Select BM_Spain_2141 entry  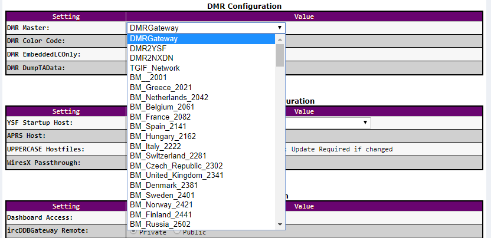click(x=202, y=126)
